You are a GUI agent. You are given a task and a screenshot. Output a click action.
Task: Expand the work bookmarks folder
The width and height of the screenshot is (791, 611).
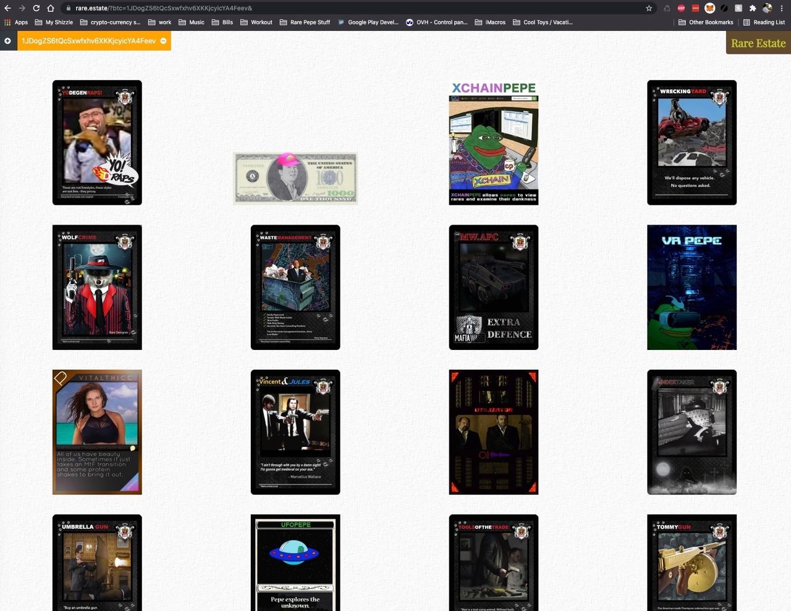coord(159,22)
